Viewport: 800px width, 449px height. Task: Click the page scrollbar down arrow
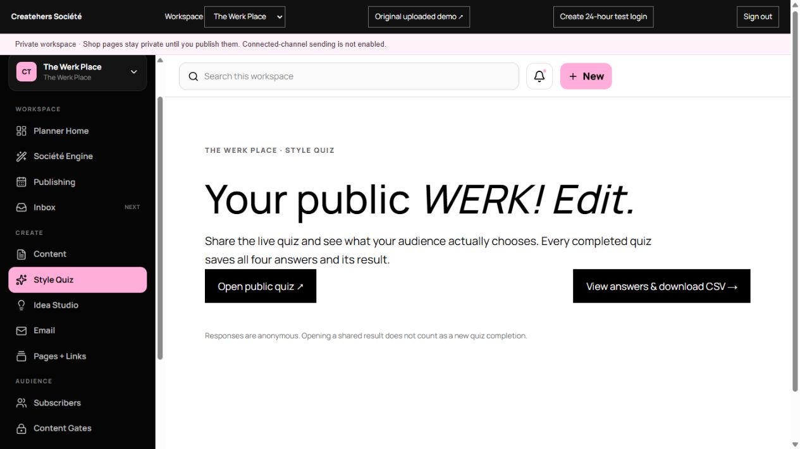(795, 445)
